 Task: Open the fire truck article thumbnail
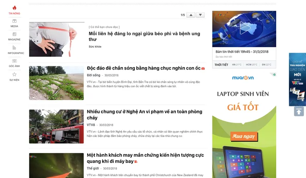56,126
